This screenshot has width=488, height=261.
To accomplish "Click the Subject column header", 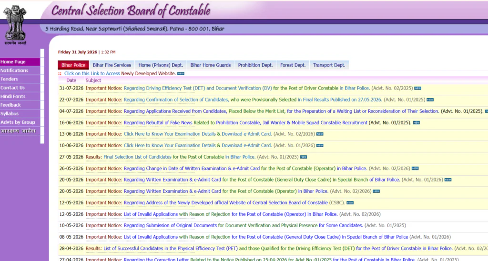I will [93, 80].
